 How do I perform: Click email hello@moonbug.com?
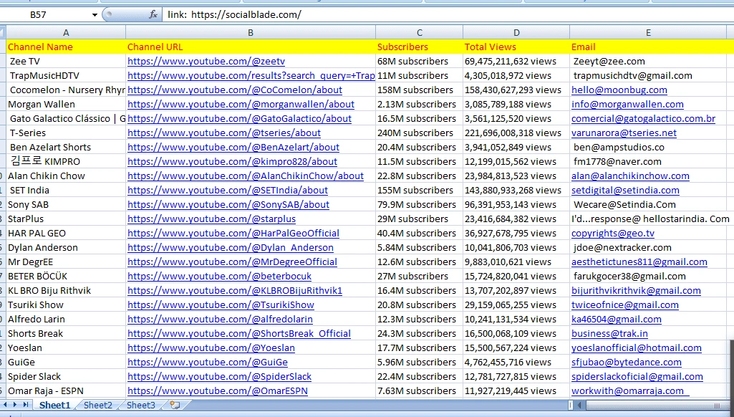[x=619, y=90]
